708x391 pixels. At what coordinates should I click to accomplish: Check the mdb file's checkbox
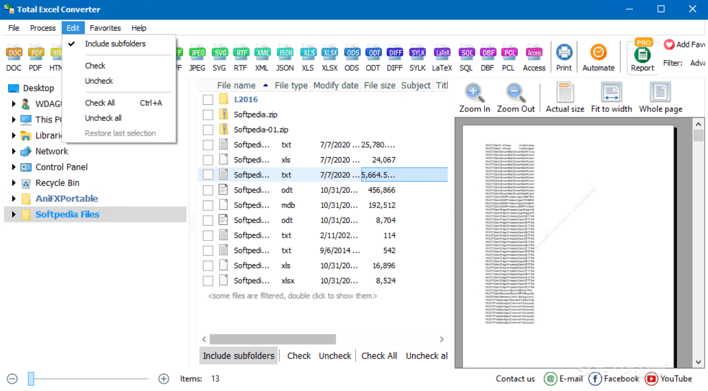208,205
